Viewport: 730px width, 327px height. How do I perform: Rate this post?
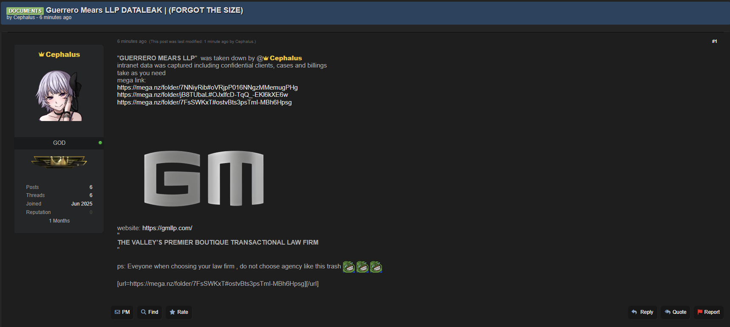(179, 312)
